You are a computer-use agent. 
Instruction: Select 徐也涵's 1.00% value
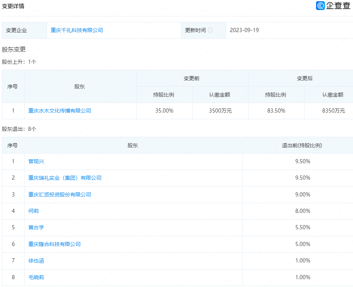[303, 261]
